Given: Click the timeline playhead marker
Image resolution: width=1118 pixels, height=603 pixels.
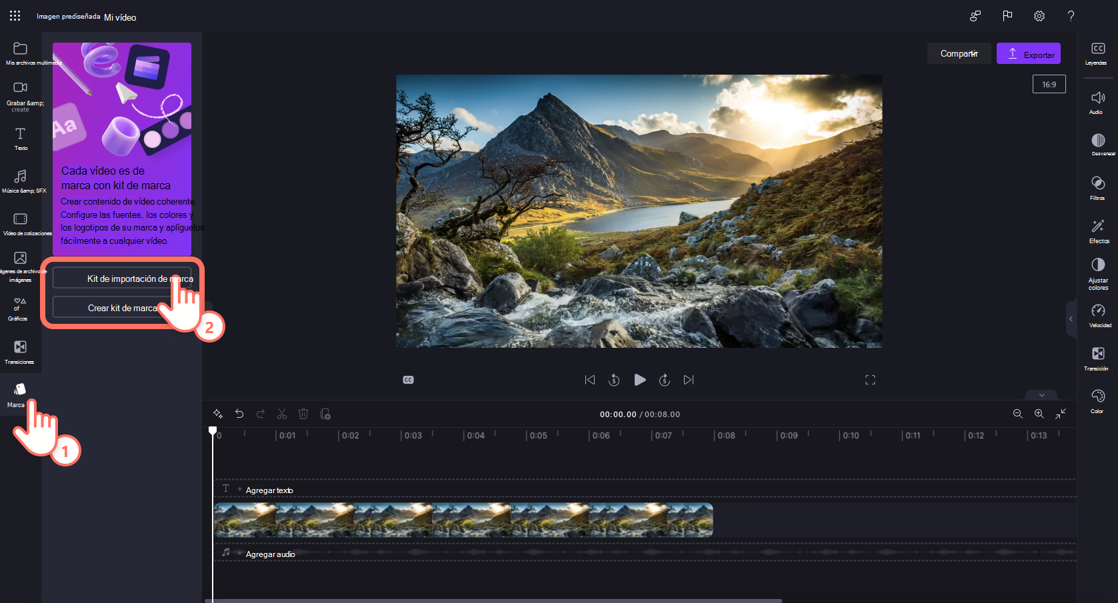Looking at the screenshot, I should click(x=213, y=431).
